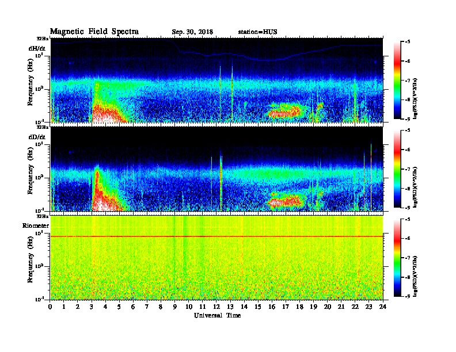Click hour tick label '2' on the time axis
The width and height of the screenshot is (456, 352).
78,307
